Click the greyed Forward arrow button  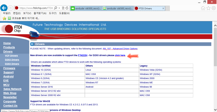(11, 8)
